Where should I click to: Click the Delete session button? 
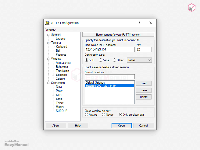144,97
